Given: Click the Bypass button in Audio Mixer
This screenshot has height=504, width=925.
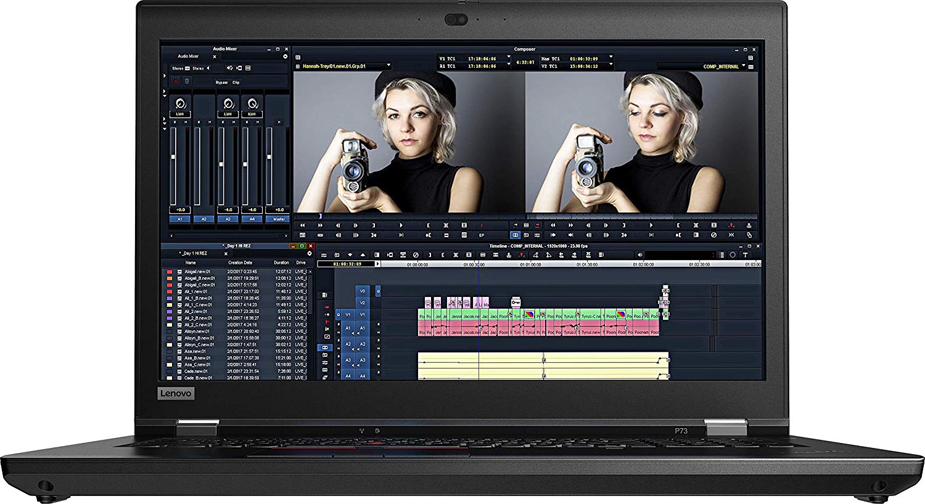Looking at the screenshot, I should point(221,82).
